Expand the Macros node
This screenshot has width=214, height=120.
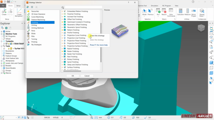(x=1, y=73)
